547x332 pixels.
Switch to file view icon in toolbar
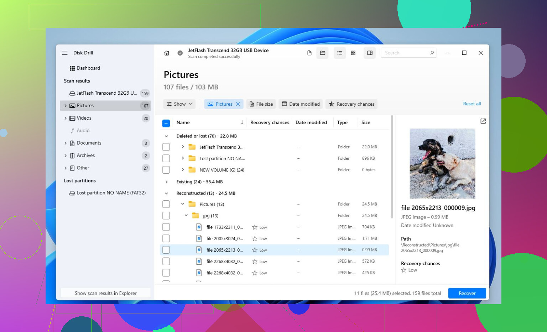pyautogui.click(x=309, y=53)
